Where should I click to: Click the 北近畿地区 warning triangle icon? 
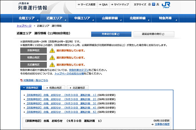pos(52,64)
